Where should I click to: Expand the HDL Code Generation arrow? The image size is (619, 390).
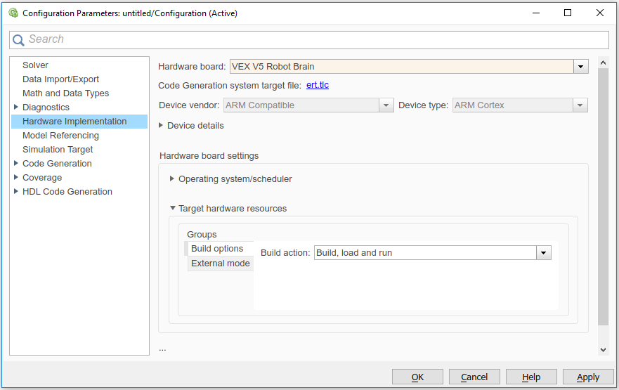point(16,192)
